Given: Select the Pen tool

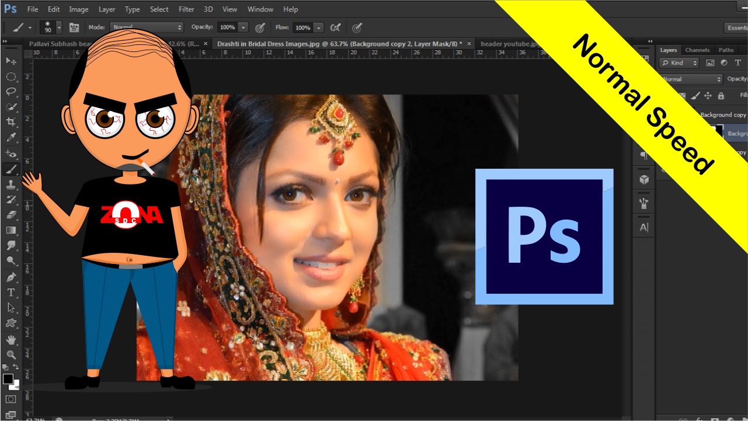Looking at the screenshot, I should 11,277.
